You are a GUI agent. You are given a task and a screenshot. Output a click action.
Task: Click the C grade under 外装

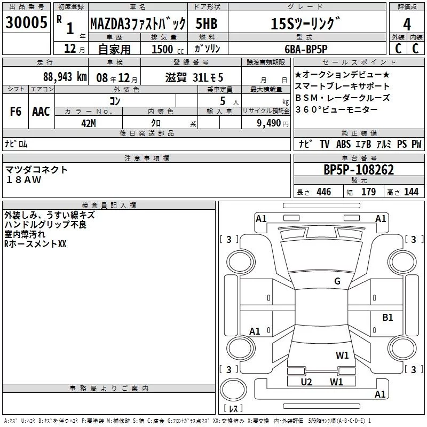pos(398,49)
